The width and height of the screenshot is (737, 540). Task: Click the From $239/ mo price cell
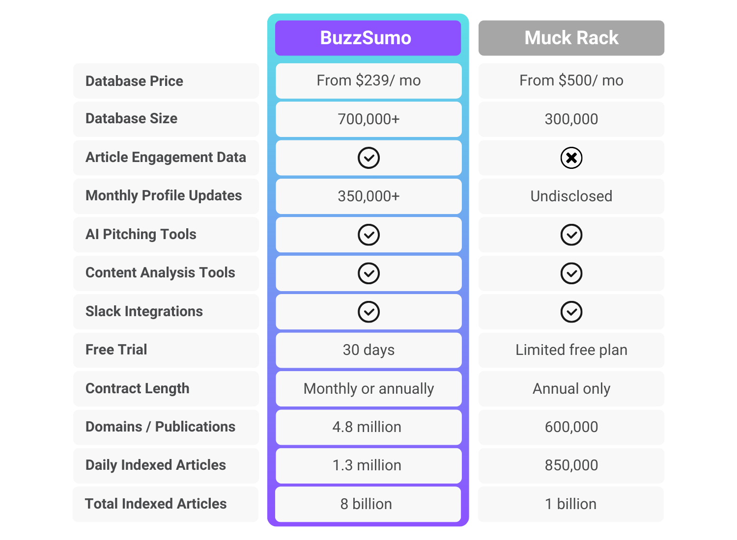(368, 81)
